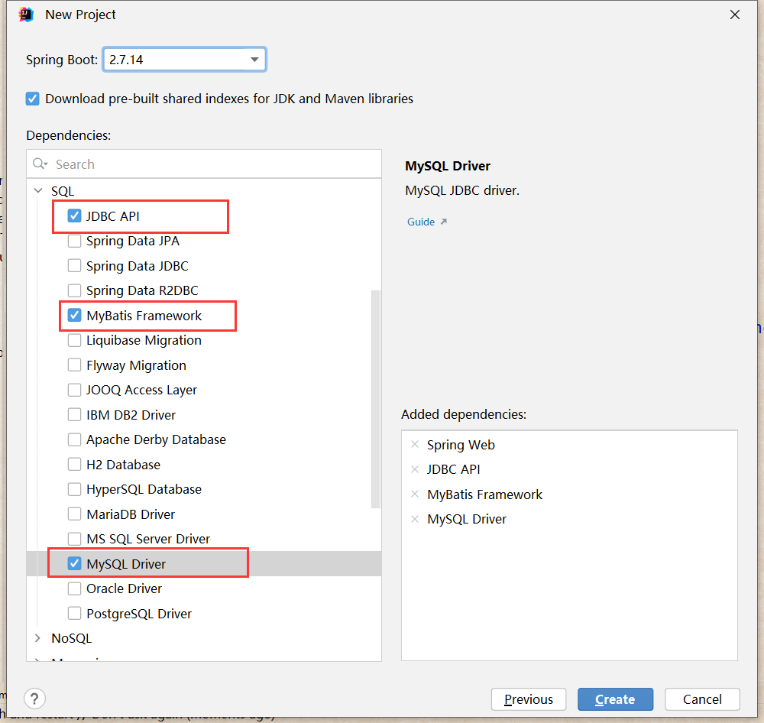This screenshot has height=723, width=764.
Task: Click the help question mark icon
Action: click(x=35, y=699)
